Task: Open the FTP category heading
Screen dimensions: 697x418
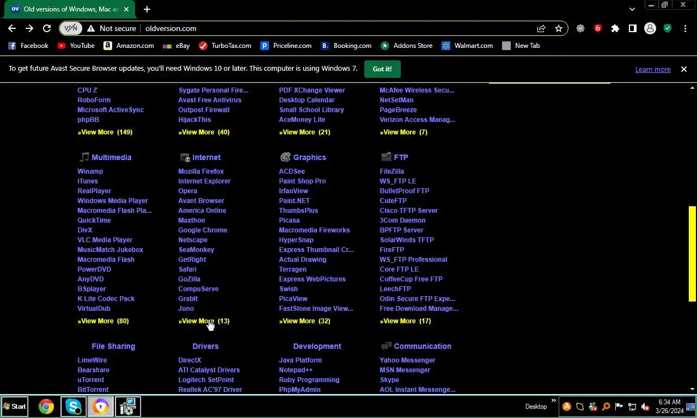Action: point(401,157)
